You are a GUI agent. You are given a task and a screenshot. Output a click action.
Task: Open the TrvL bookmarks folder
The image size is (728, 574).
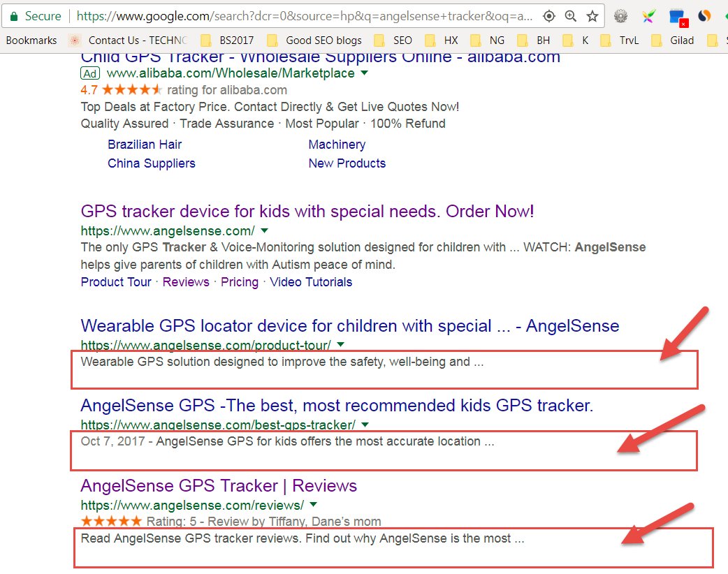[x=619, y=41]
